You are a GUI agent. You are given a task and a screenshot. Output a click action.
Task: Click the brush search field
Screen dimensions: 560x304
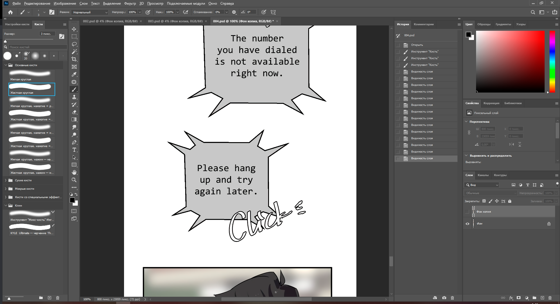38,47
